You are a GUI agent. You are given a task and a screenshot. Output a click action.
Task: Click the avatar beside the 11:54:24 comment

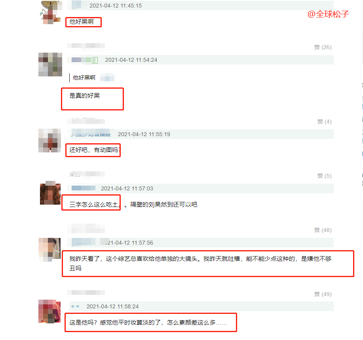pyautogui.click(x=50, y=65)
